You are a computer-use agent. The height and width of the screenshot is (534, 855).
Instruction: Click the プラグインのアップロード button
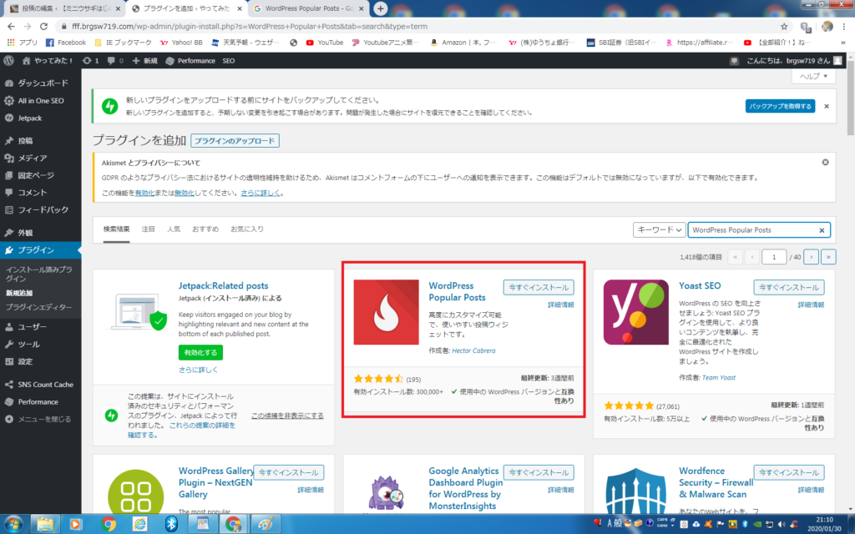pos(235,140)
